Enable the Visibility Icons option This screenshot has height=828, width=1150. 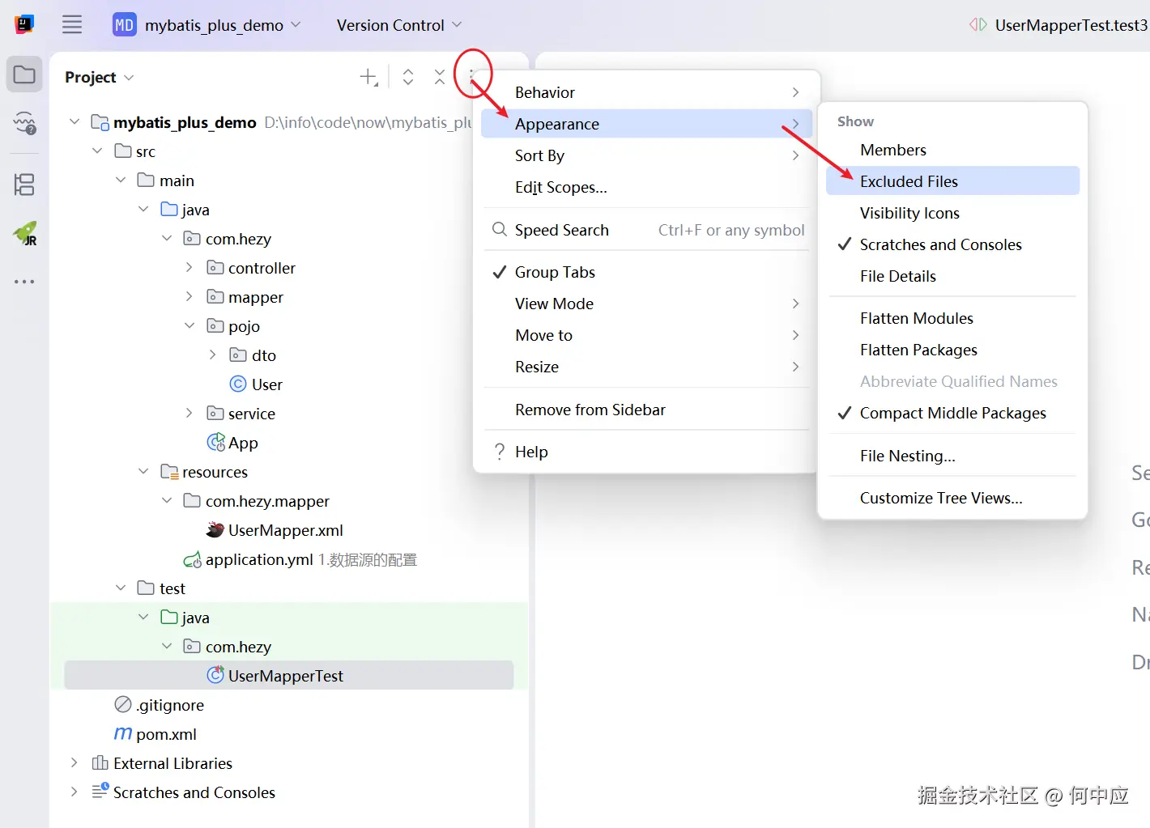[952, 213]
